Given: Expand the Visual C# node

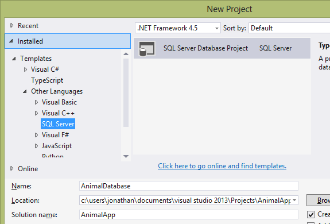Looking at the screenshot, I should pyautogui.click(x=25, y=69).
